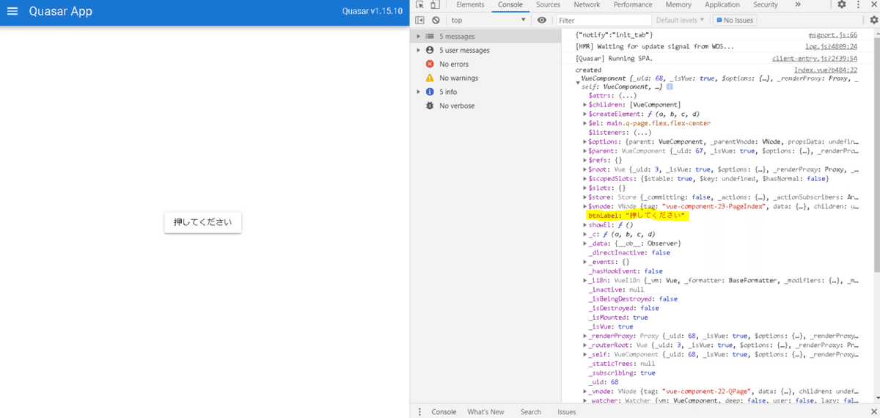880x418 pixels.
Task: Click the 押してください button on the page
Action: 202,222
